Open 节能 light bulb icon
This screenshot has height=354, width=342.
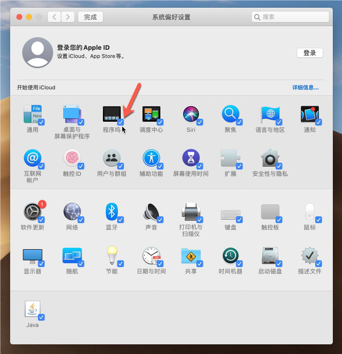tap(112, 255)
